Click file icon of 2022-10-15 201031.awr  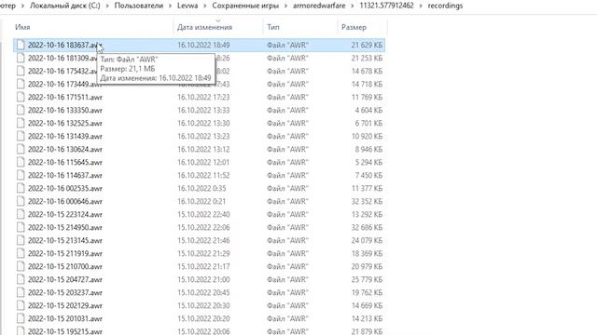21,318
